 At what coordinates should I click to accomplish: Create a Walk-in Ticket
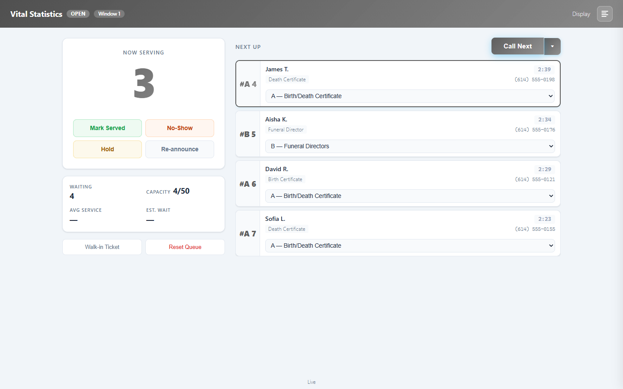click(x=102, y=247)
